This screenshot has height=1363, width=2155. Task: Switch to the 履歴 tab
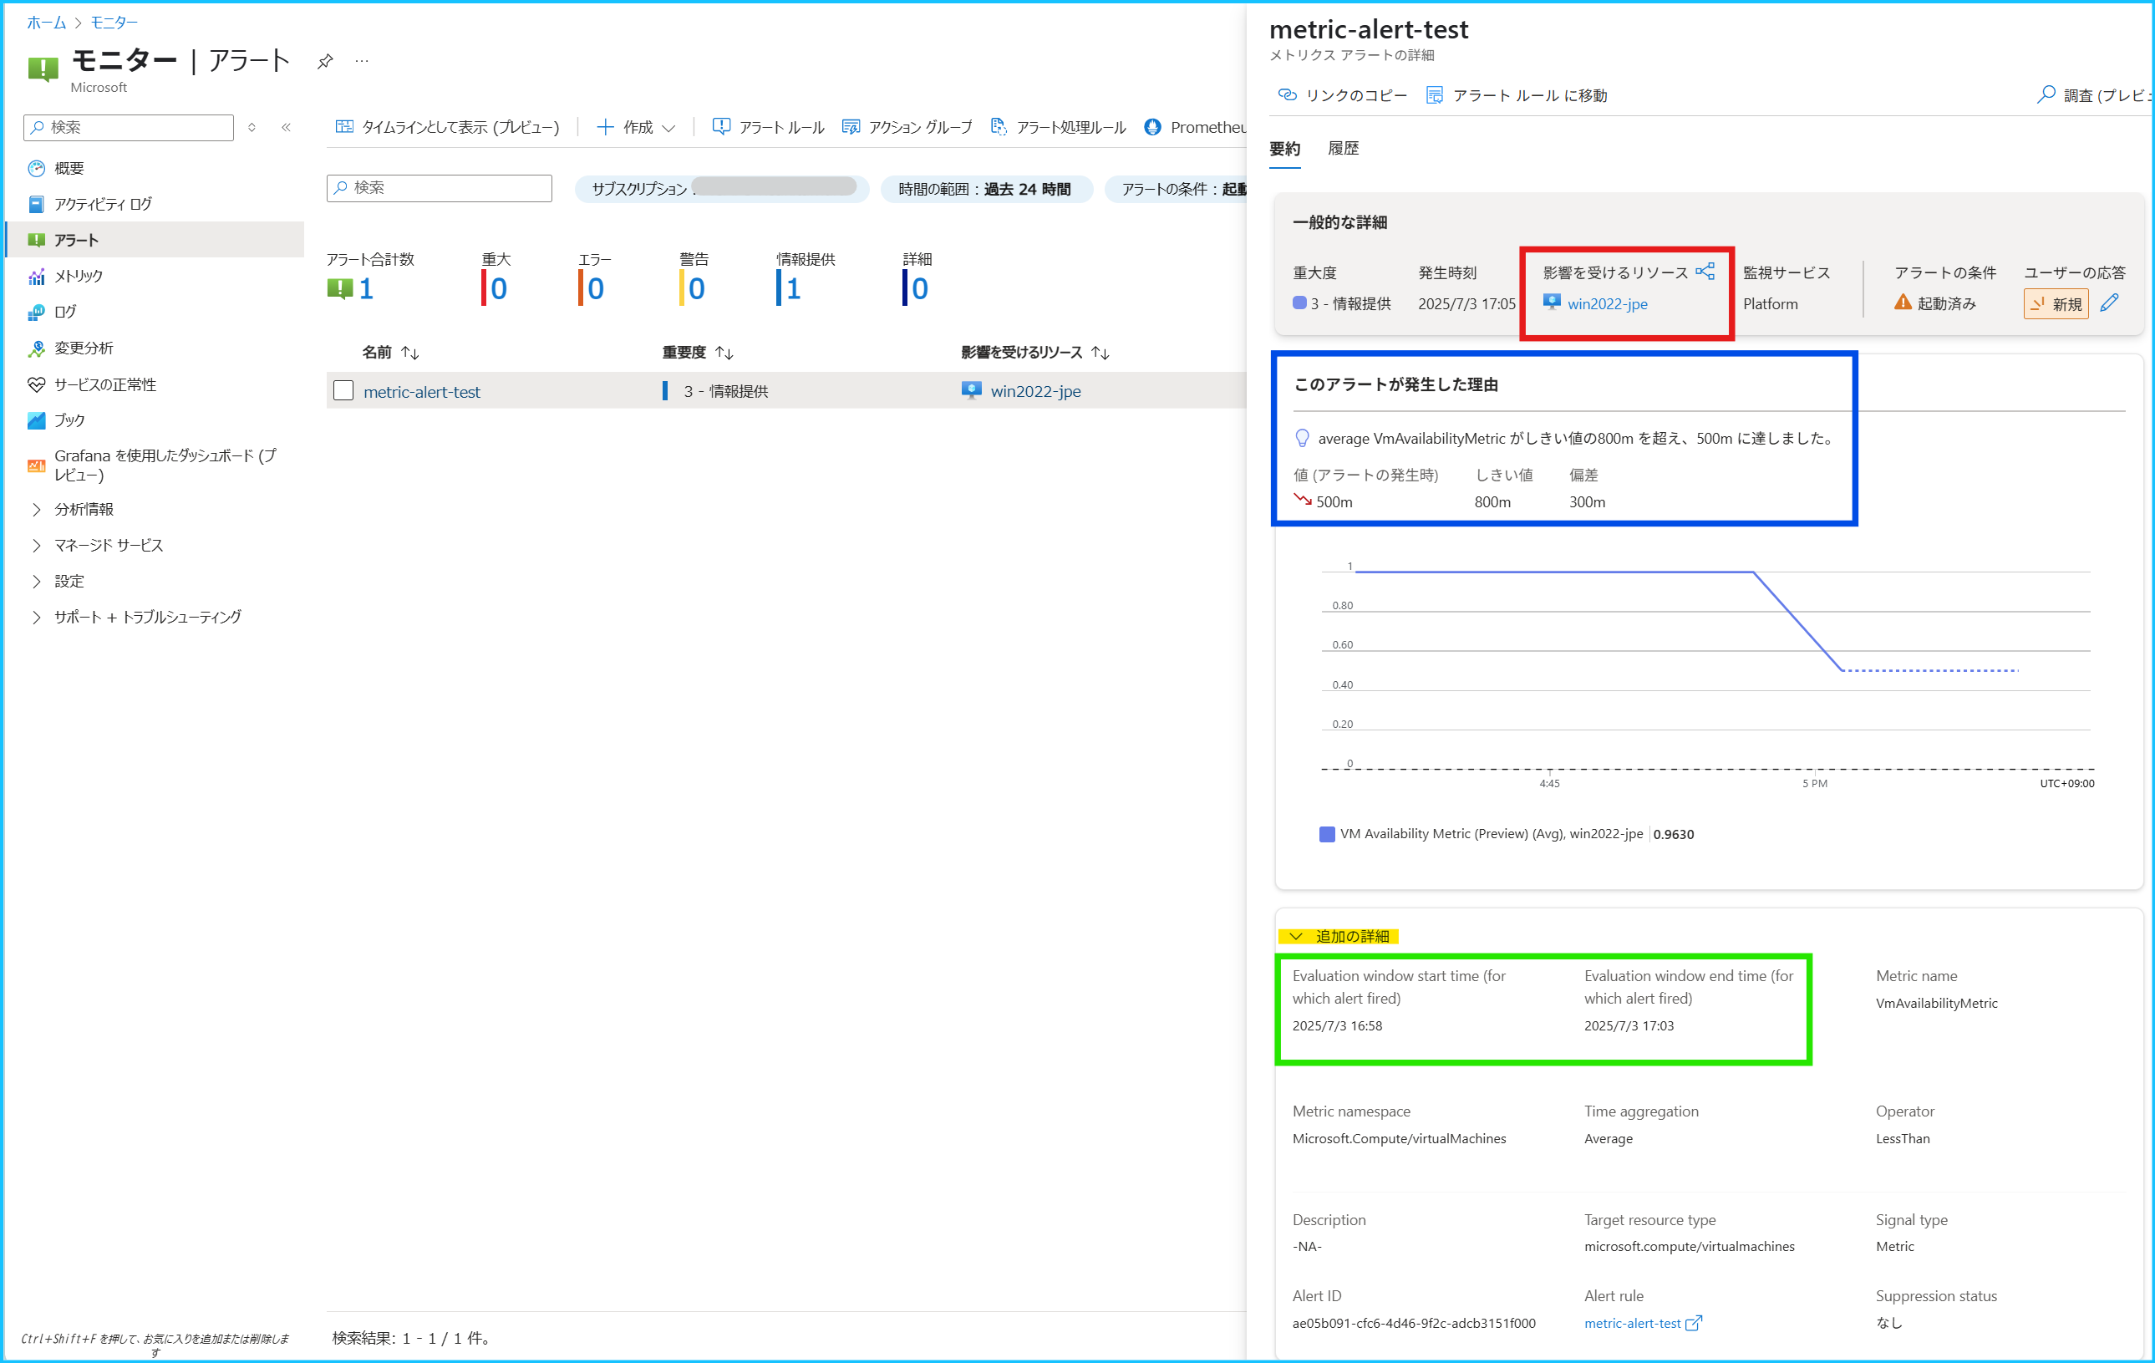(x=1343, y=149)
